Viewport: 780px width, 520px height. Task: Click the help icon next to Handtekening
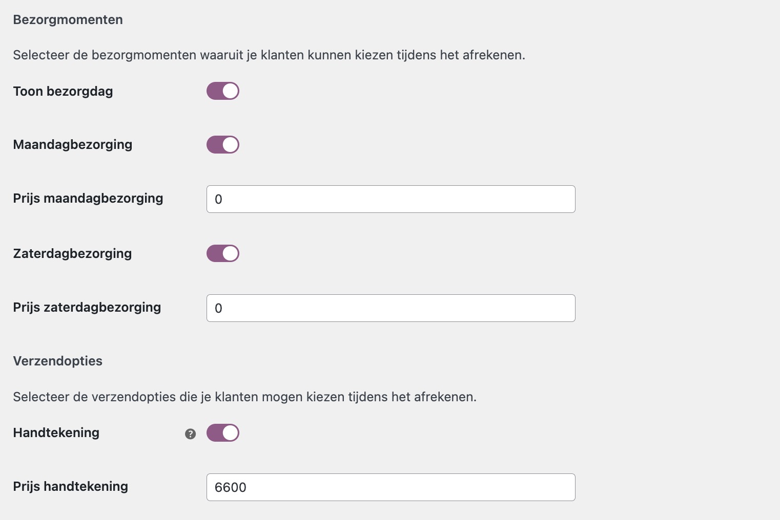coord(191,434)
